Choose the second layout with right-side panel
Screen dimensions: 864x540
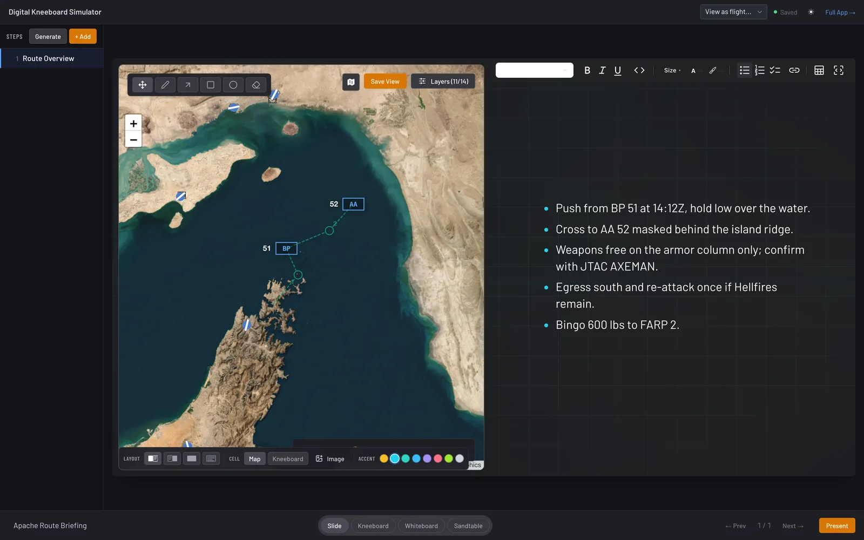[173, 458]
